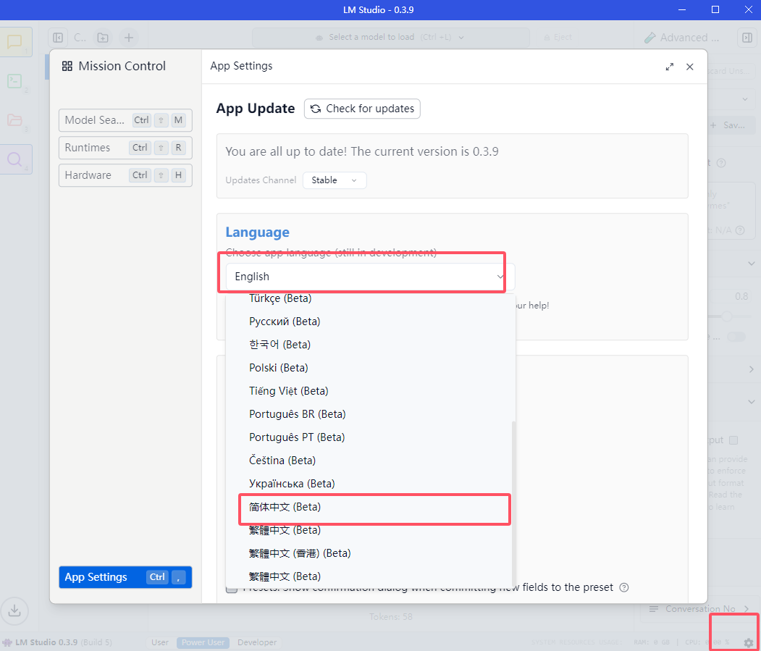
Task: Toggle right side panel icon
Action: point(747,38)
